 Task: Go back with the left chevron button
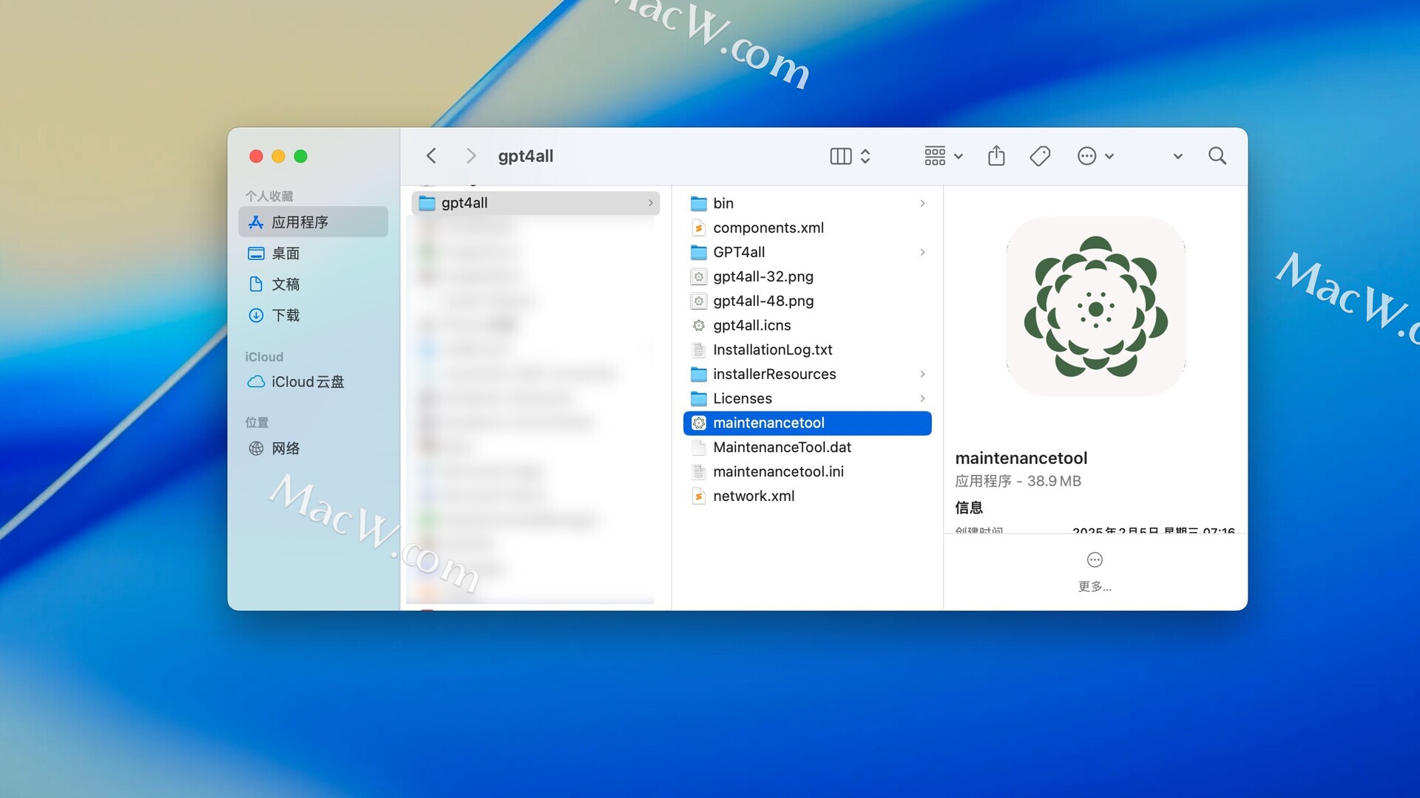(431, 156)
